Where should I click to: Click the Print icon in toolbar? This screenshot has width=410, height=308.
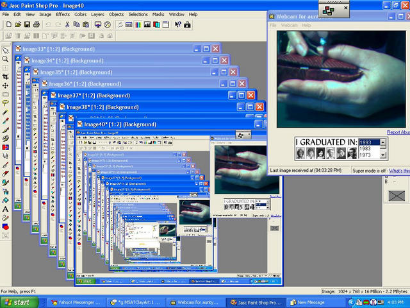tap(37, 24)
